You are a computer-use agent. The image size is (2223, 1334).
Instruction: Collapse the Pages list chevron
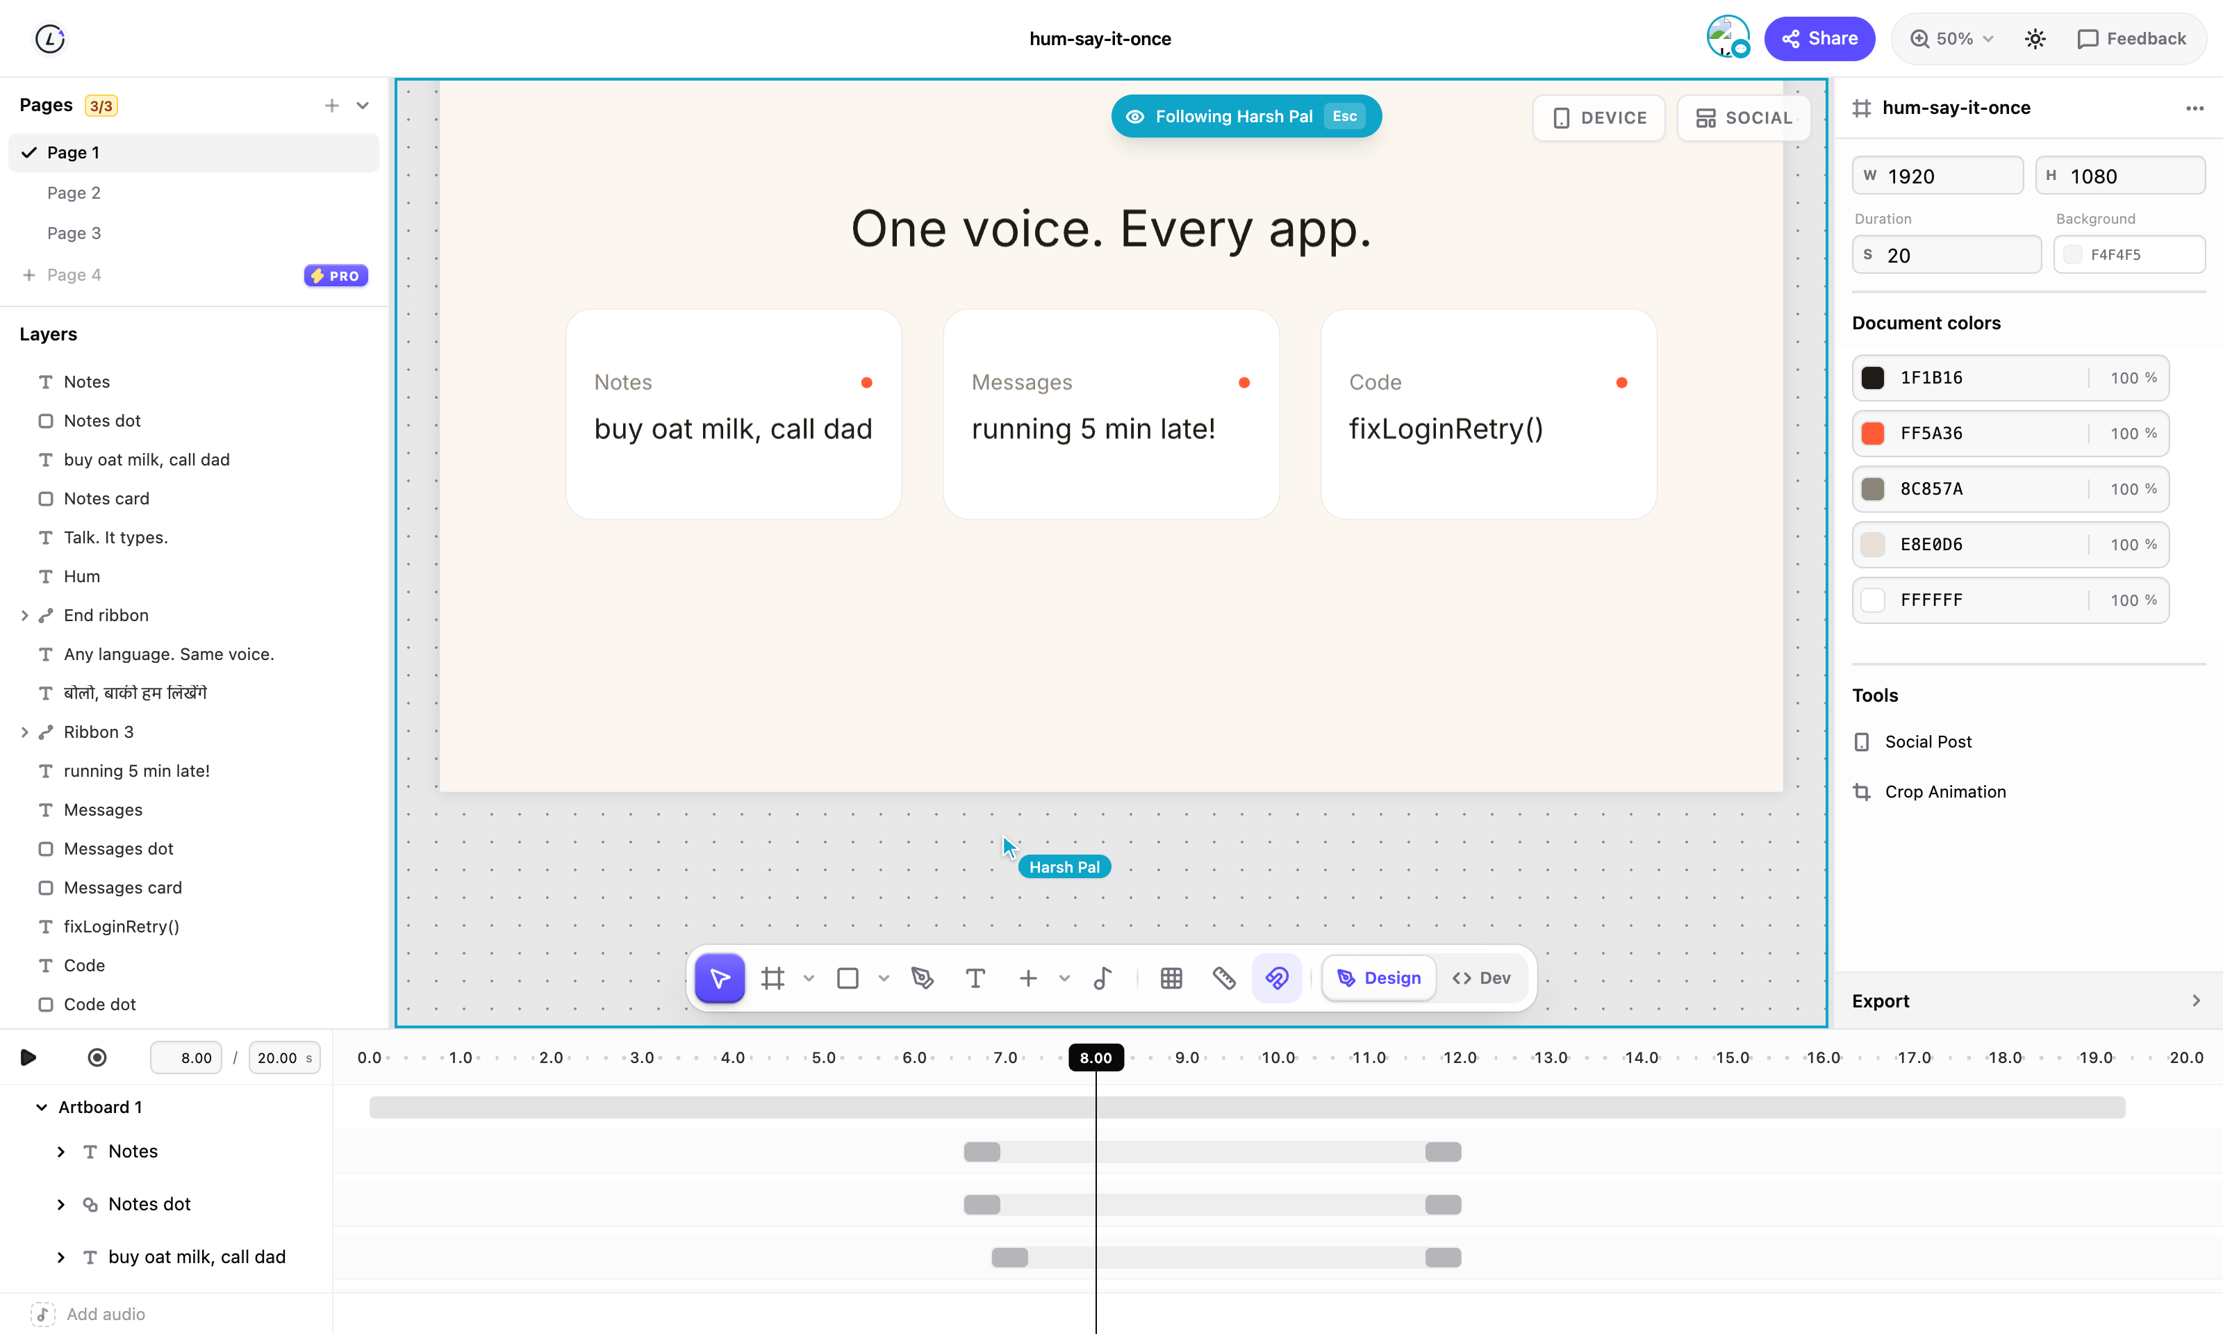pyautogui.click(x=363, y=105)
